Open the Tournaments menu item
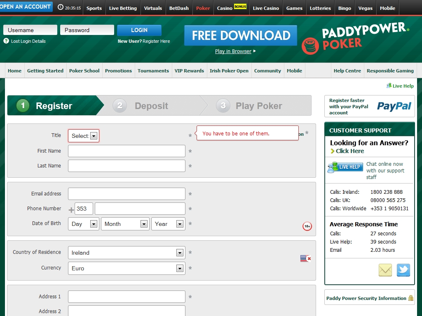 [153, 71]
